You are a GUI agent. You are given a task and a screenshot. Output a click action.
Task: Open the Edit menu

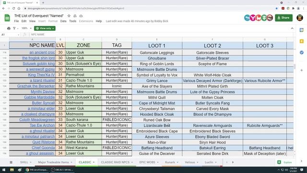pyautogui.click(x=24, y=21)
